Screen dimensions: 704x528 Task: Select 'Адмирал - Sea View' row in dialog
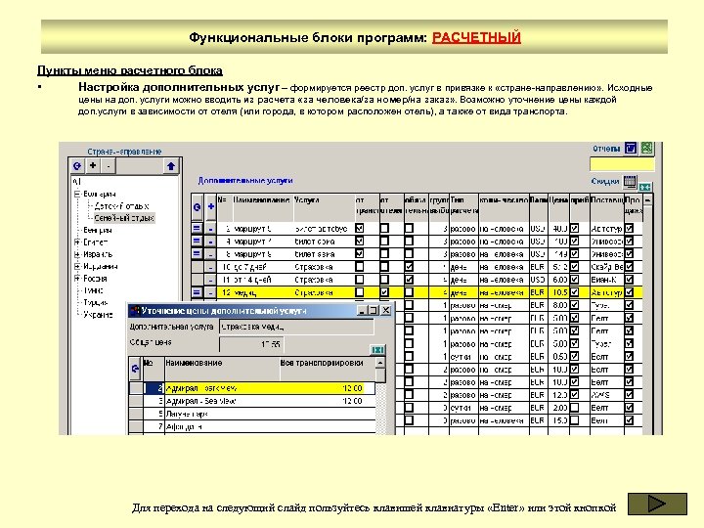252,401
